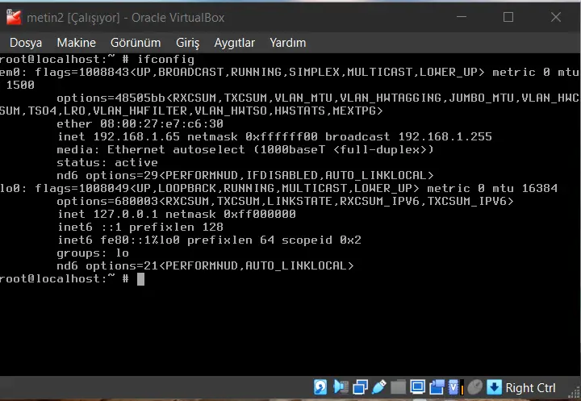
Task: Open the Dosya menu
Action: coord(26,42)
